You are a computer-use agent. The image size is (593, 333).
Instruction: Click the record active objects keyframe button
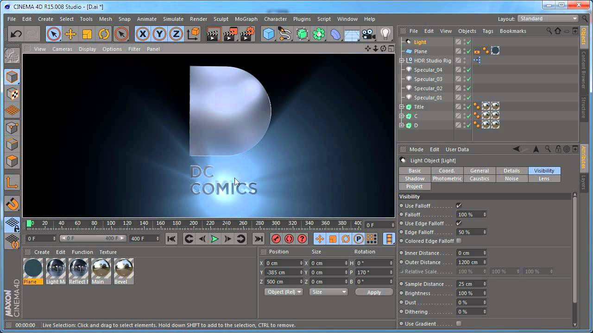pos(276,239)
